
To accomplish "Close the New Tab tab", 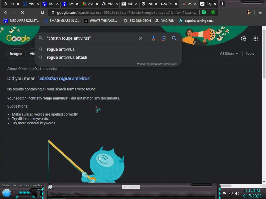I will pos(176,4).
